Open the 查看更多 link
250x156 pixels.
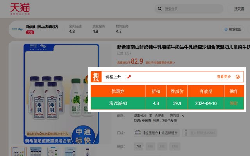[224, 77]
